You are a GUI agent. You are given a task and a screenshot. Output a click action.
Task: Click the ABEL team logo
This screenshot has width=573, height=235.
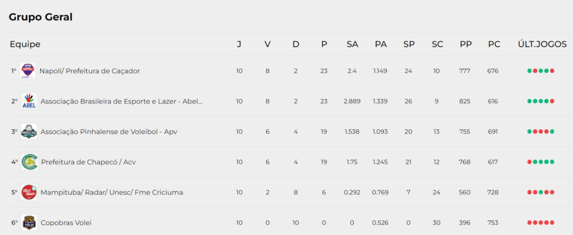coord(29,101)
